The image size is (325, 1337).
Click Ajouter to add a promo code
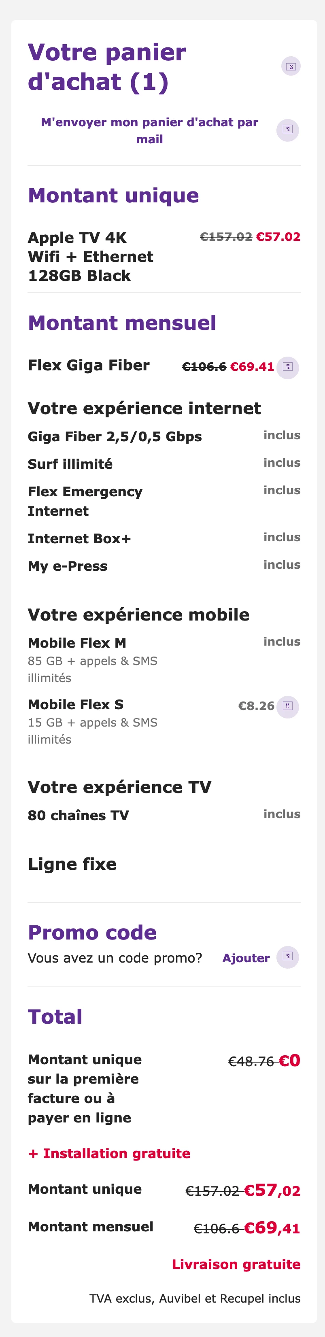click(x=246, y=958)
